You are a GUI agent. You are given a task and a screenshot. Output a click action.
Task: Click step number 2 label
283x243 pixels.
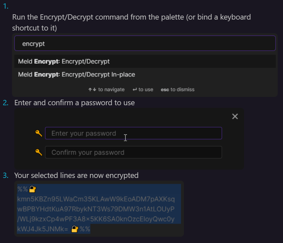pos(6,103)
